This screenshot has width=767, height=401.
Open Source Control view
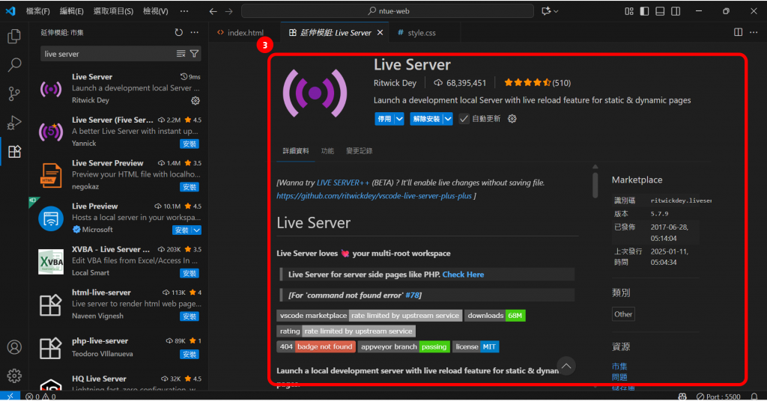(14, 94)
